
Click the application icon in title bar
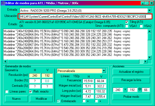[x=3, y=3]
